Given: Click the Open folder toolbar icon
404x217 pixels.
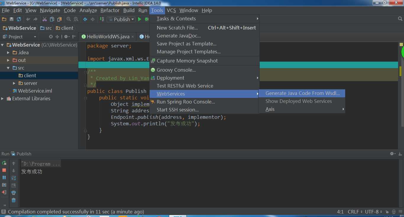Looking at the screenshot, I should pos(4,19).
